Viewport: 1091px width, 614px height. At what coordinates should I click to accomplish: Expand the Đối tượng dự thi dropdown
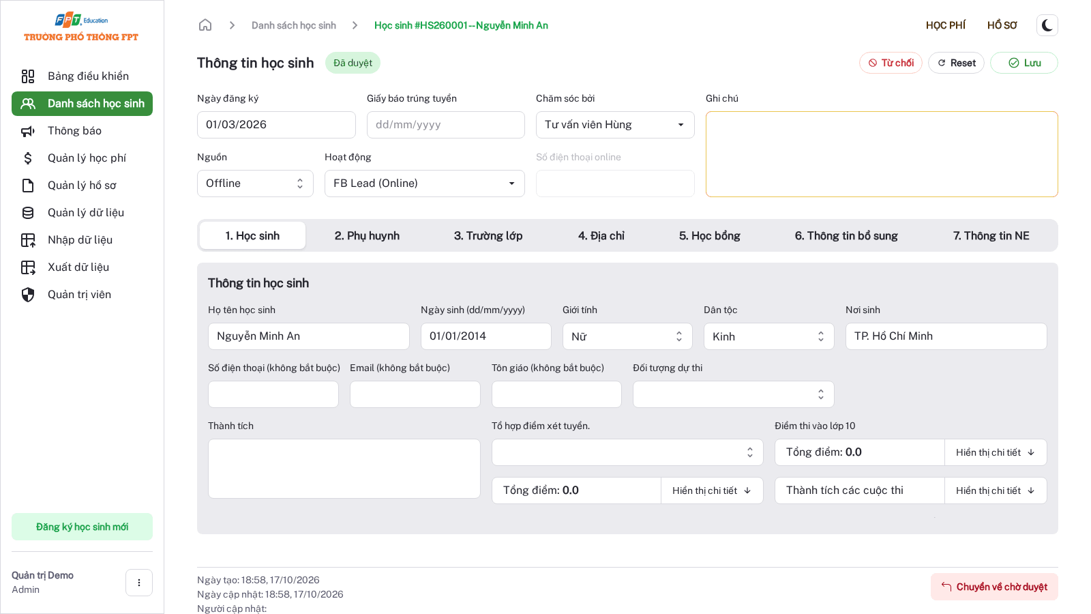click(x=734, y=394)
